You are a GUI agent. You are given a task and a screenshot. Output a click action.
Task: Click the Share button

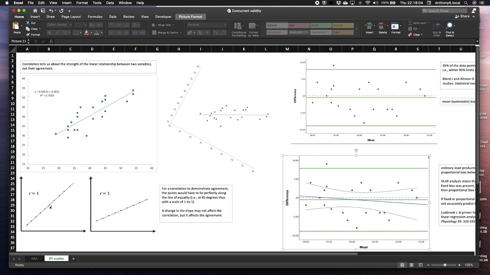tap(462, 16)
